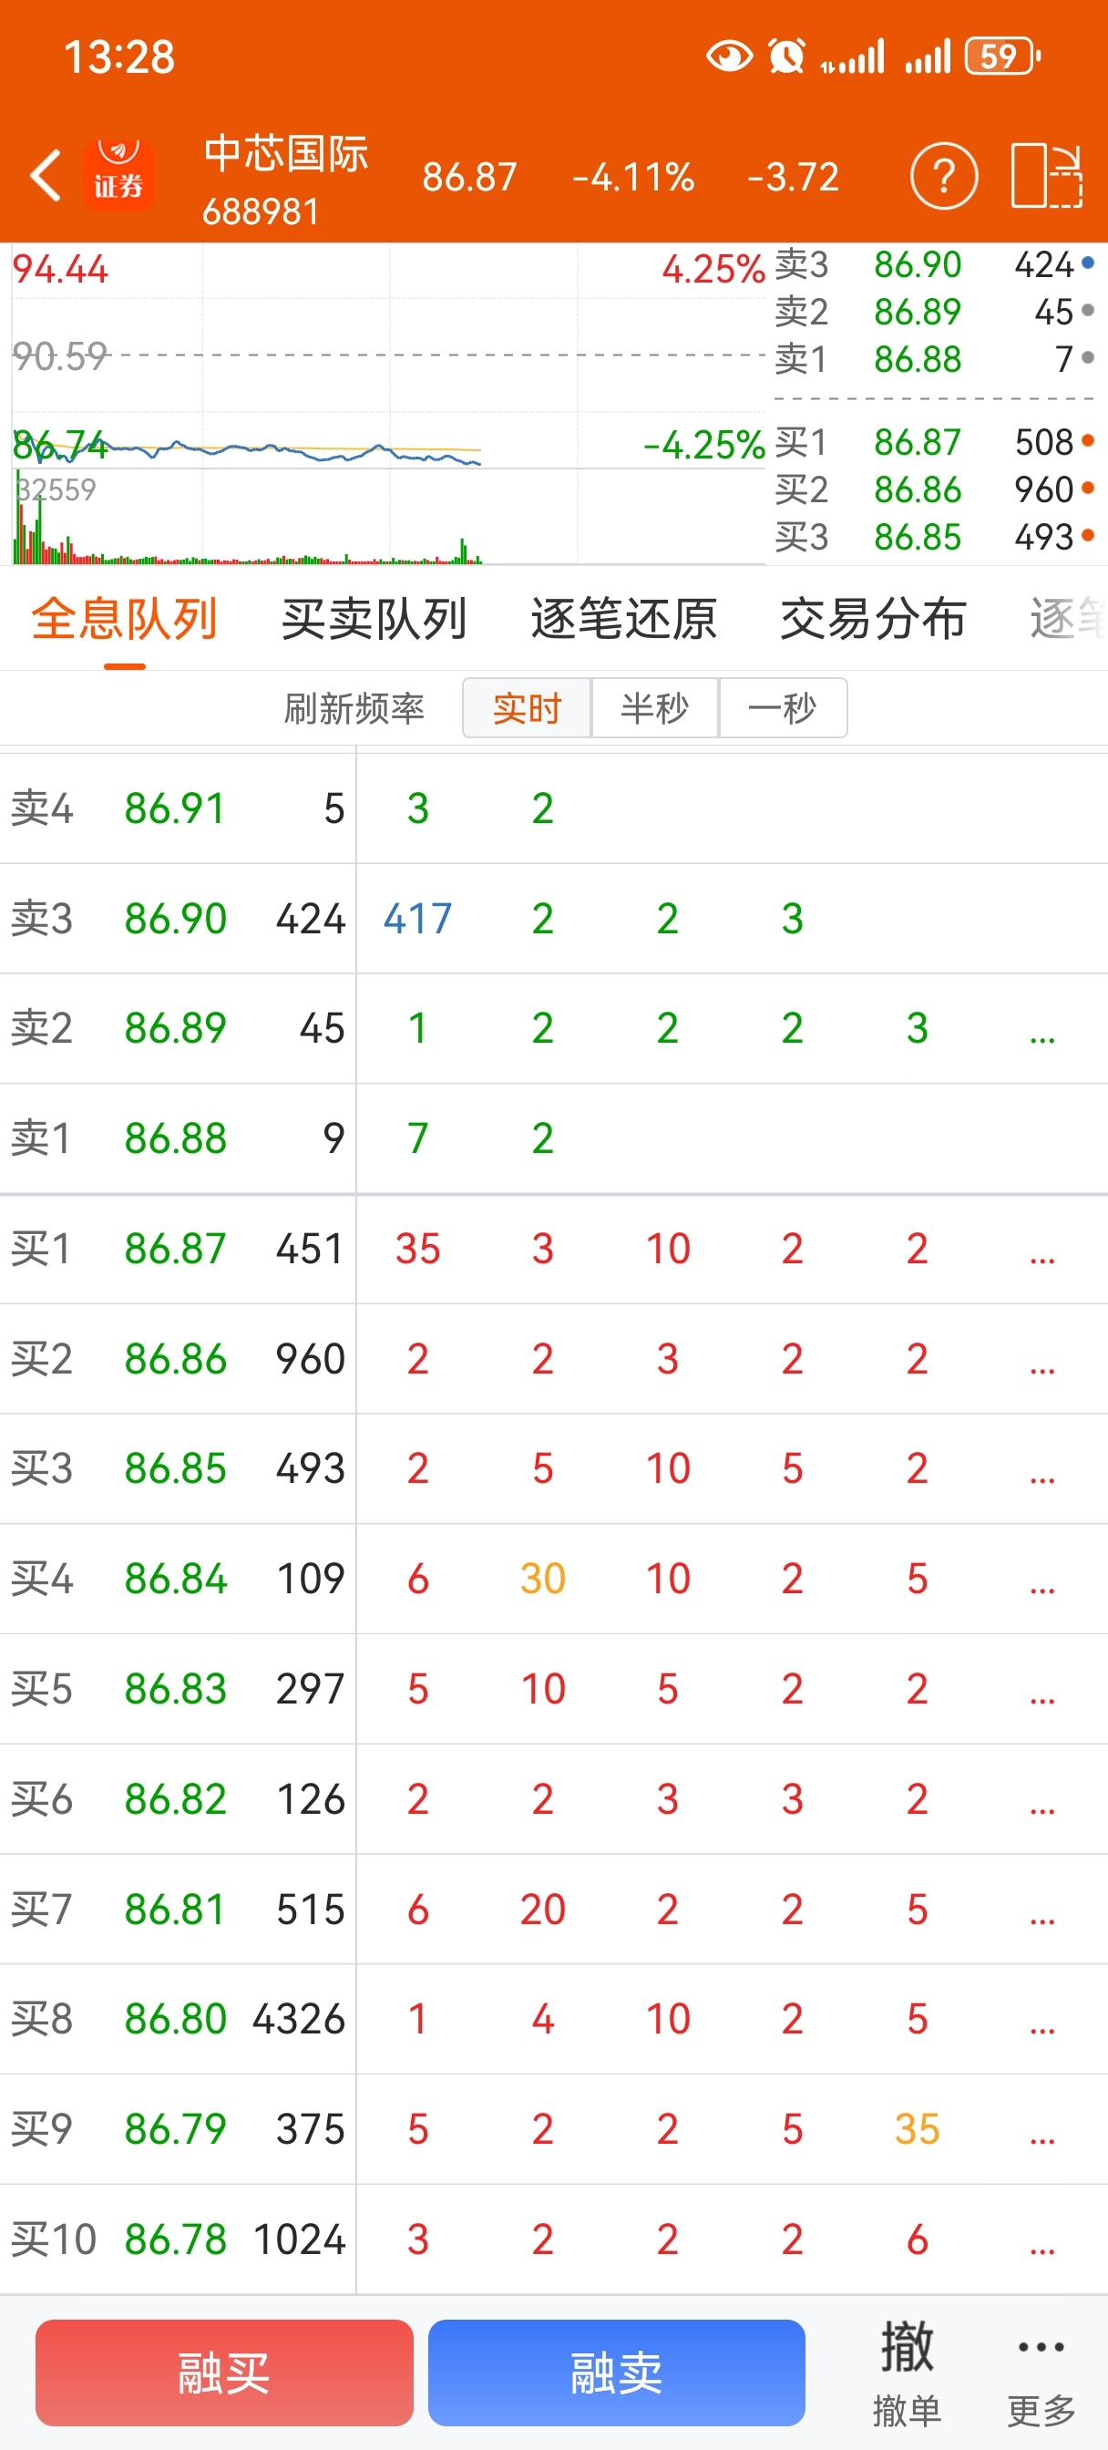Viewport: 1108px width, 2450px height.
Task: Select 半秒 refresh frequency
Action: point(654,707)
